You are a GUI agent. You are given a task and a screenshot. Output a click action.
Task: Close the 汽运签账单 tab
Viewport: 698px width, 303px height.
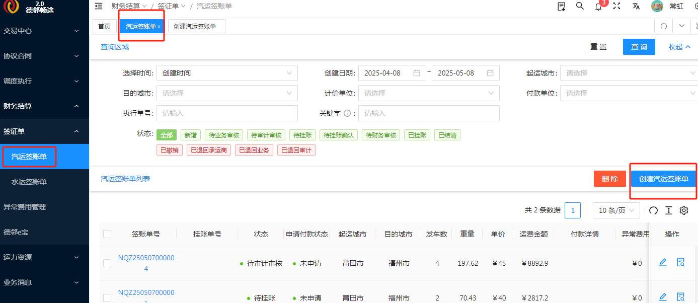[x=159, y=27]
